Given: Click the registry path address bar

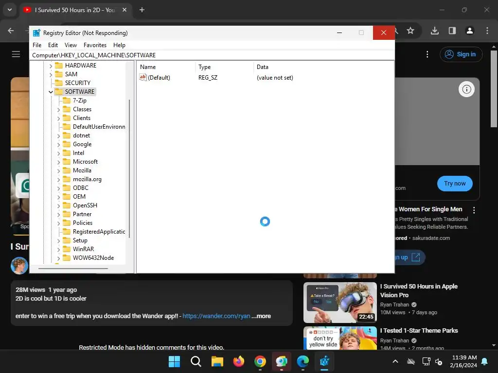Looking at the screenshot, I should pos(212,55).
